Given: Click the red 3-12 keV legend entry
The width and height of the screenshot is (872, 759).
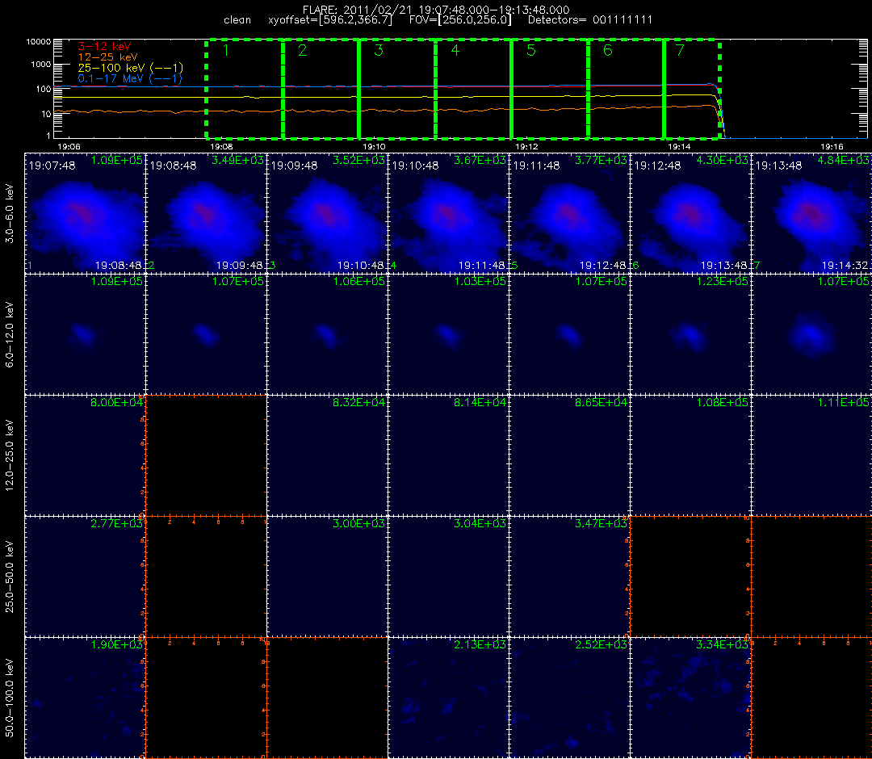Looking at the screenshot, I should [x=104, y=46].
